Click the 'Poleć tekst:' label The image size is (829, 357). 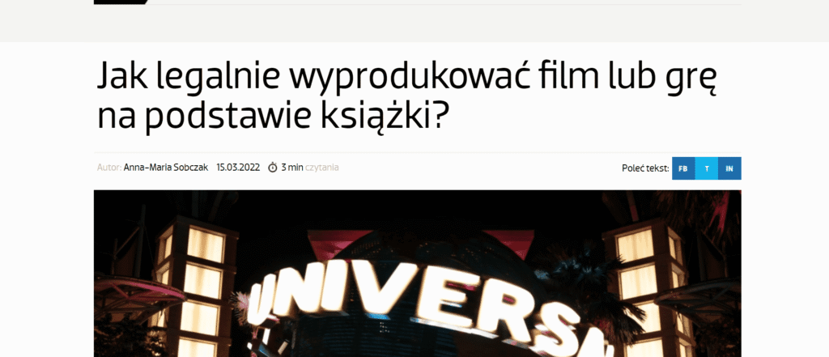click(x=645, y=168)
